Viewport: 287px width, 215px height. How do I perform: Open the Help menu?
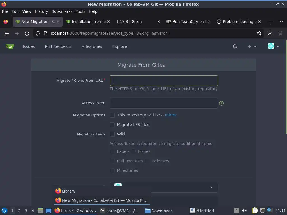(x=93, y=11)
